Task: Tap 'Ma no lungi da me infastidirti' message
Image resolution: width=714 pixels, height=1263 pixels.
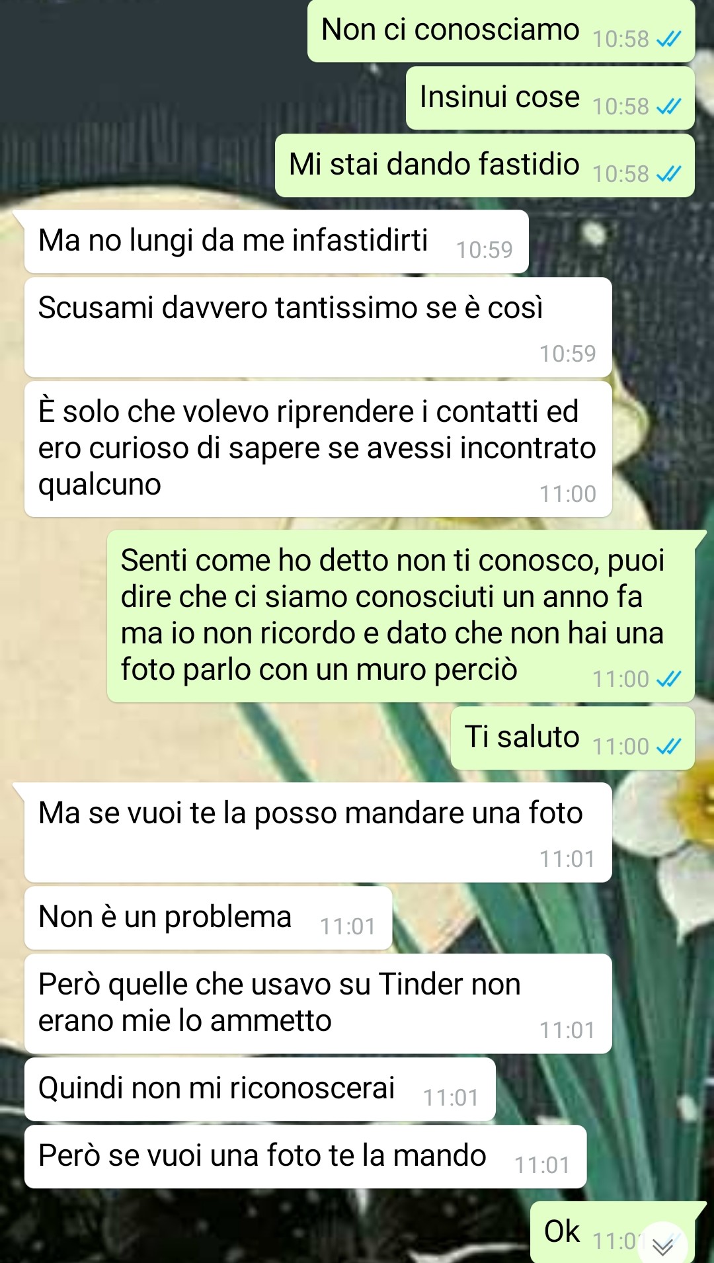Action: tap(276, 241)
